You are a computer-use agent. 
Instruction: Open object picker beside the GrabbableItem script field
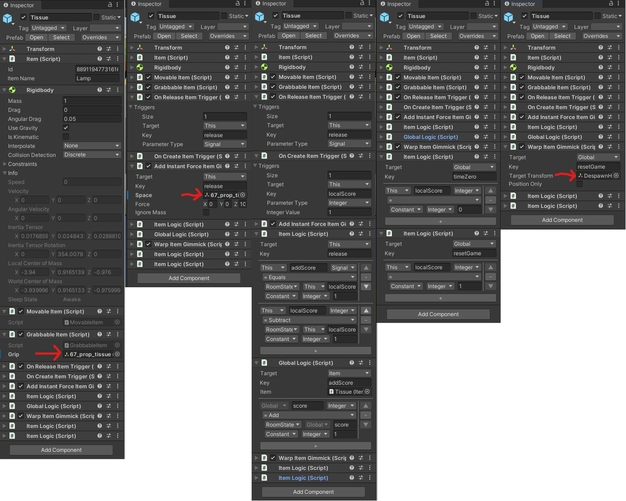(117, 345)
